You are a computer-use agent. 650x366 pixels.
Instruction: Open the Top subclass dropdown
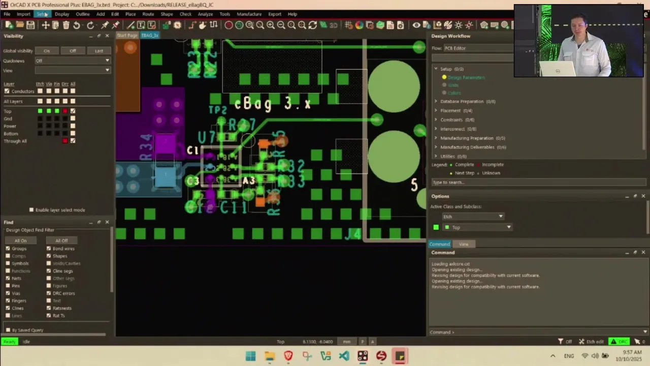pyautogui.click(x=477, y=227)
